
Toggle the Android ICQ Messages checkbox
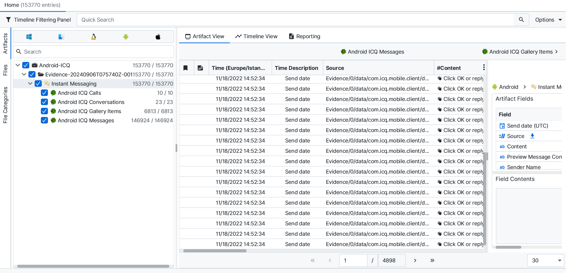pyautogui.click(x=44, y=121)
